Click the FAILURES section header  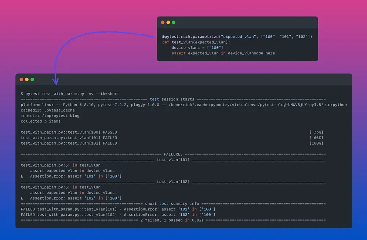coord(173,154)
